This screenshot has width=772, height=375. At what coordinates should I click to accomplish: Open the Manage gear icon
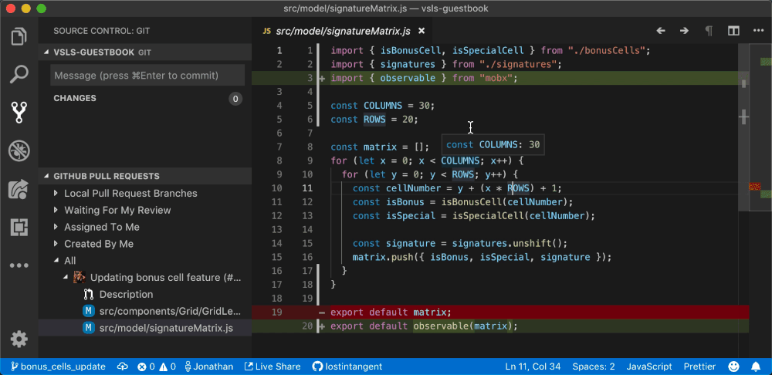[19, 339]
